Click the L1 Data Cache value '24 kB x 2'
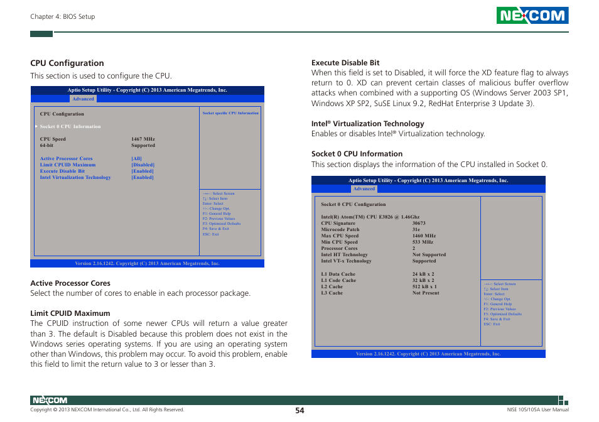The width and height of the screenshot is (599, 422). click(423, 274)
